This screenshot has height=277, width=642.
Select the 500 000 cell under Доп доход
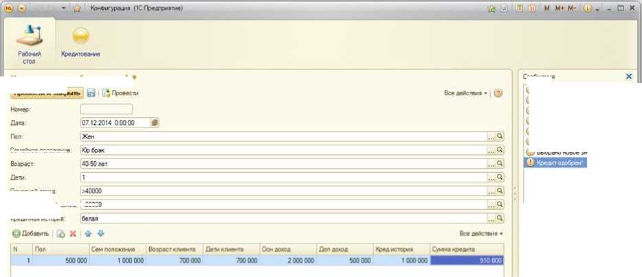pyautogui.click(x=345, y=261)
